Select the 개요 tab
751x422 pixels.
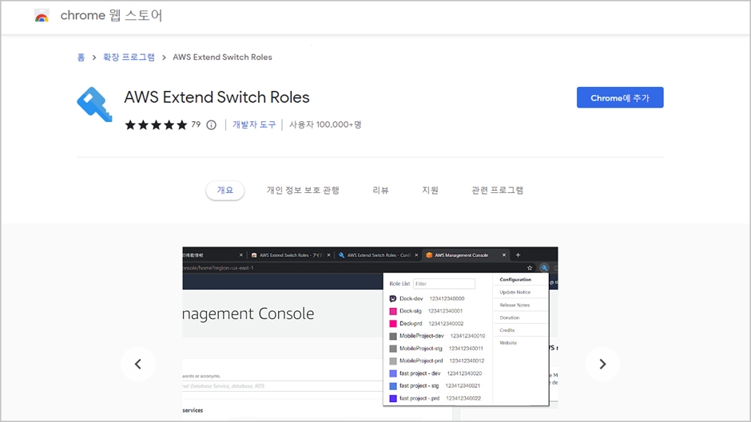(225, 190)
